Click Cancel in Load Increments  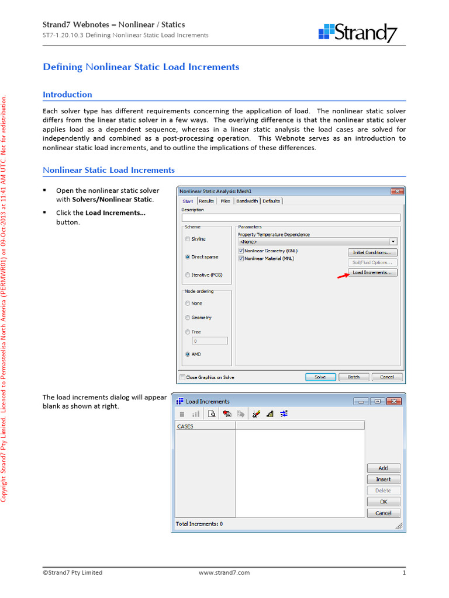(x=384, y=513)
